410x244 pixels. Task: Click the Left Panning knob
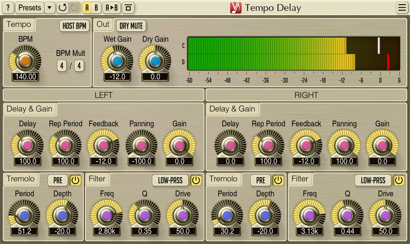[x=141, y=146]
